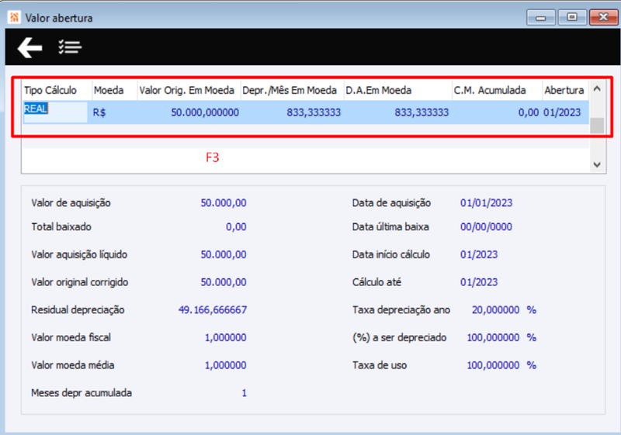Click Data de aquisição value 01/01/2023
The image size is (621, 435).
(486, 203)
